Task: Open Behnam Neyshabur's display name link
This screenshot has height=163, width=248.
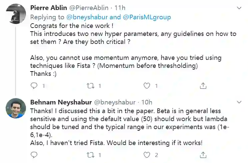Action: click(x=58, y=102)
